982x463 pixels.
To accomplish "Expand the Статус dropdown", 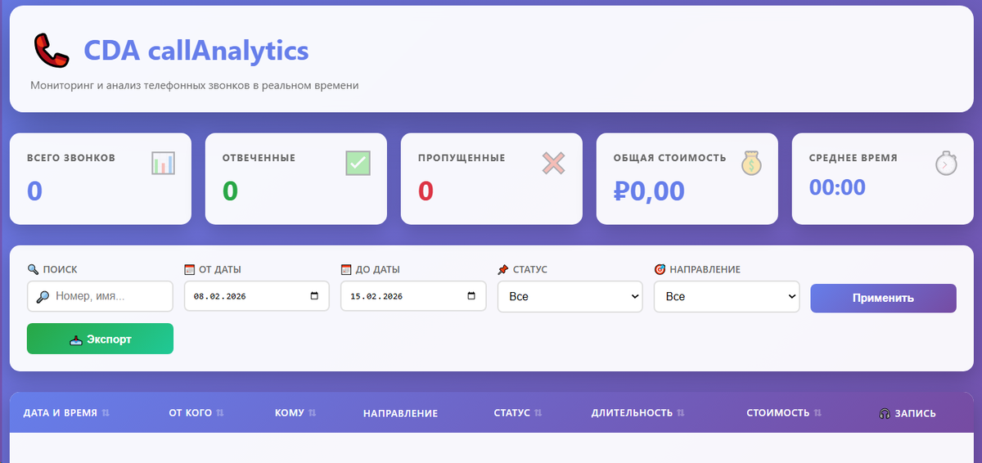I will pyautogui.click(x=570, y=296).
